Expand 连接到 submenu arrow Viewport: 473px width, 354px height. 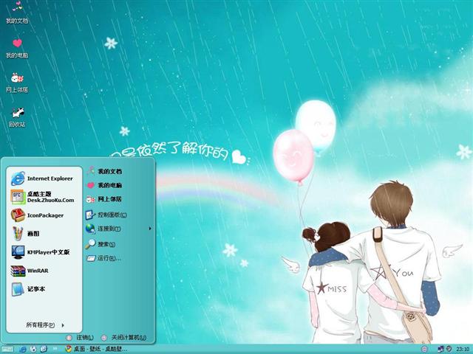pos(150,229)
